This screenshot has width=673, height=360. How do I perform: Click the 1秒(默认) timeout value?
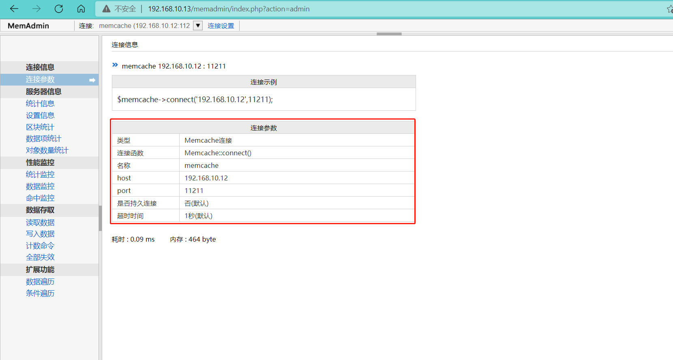[x=199, y=216]
